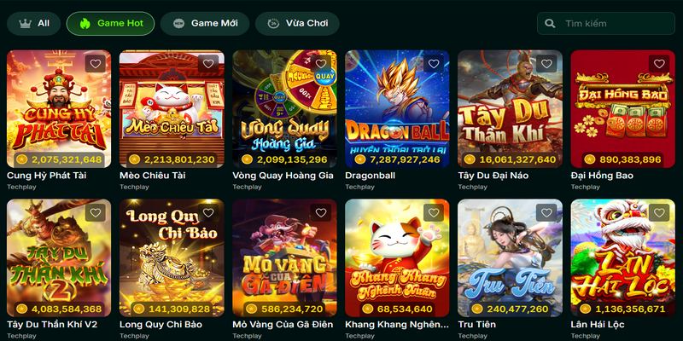
Task: Toggle favorite heart on Dragonball tile
Action: [x=434, y=64]
